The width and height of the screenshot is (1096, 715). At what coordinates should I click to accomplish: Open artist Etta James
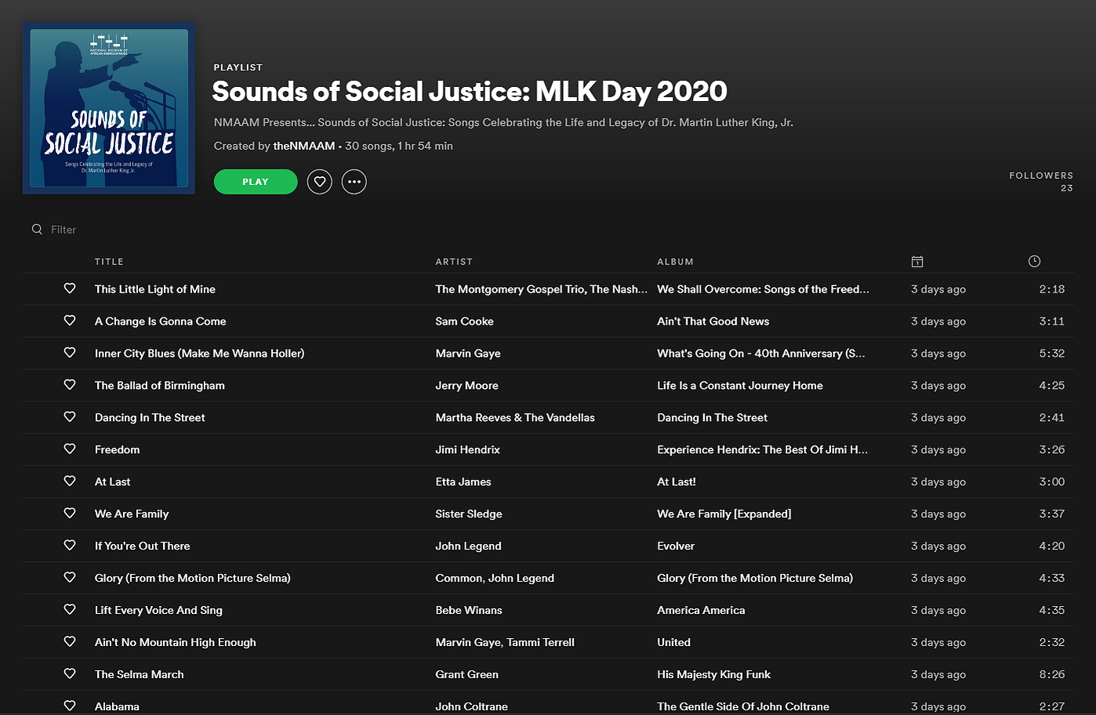coord(463,482)
